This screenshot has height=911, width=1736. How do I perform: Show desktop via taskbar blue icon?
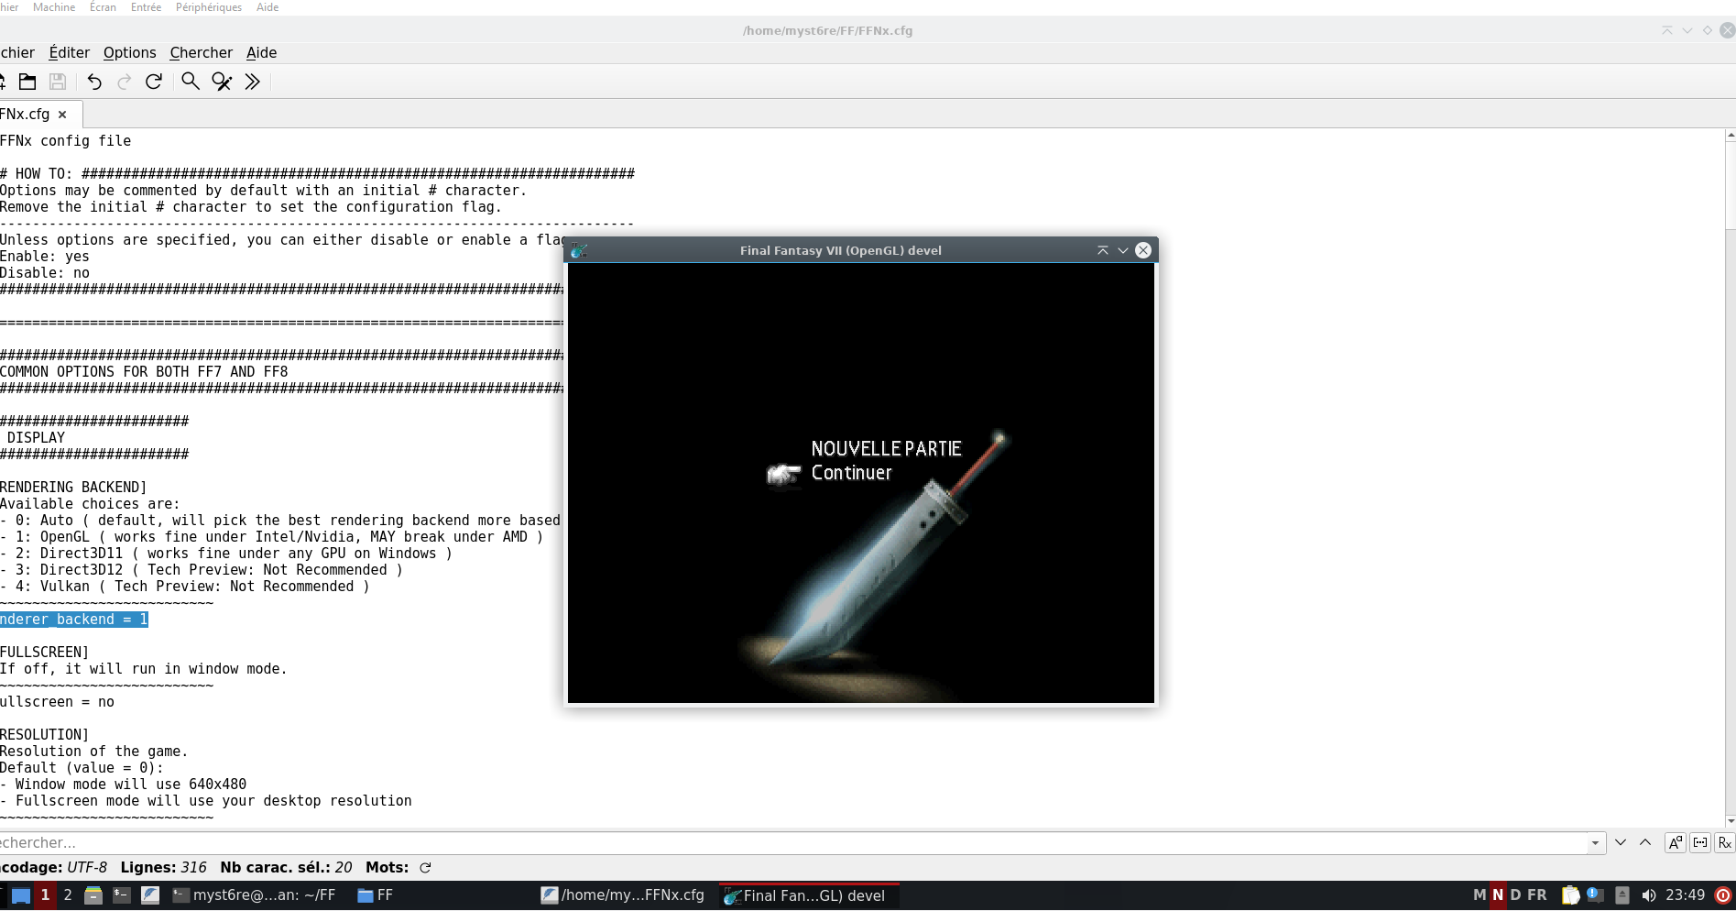tap(21, 895)
